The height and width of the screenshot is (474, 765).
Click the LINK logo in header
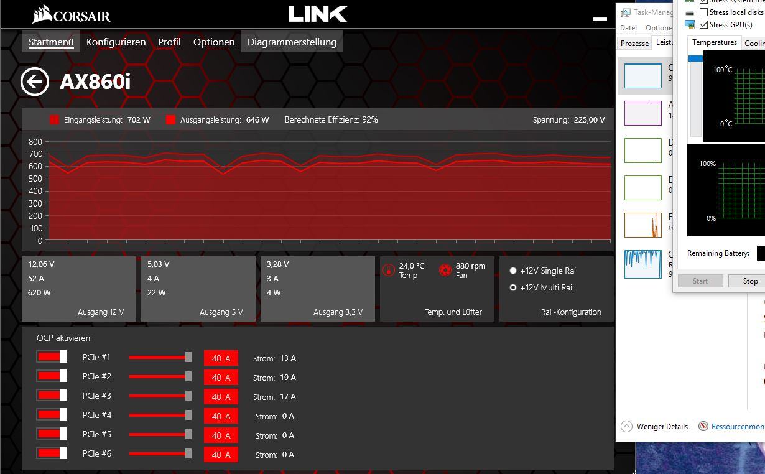pos(317,14)
